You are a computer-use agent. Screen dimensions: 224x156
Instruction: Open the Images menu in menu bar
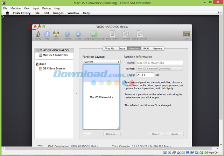coord(58,13)
